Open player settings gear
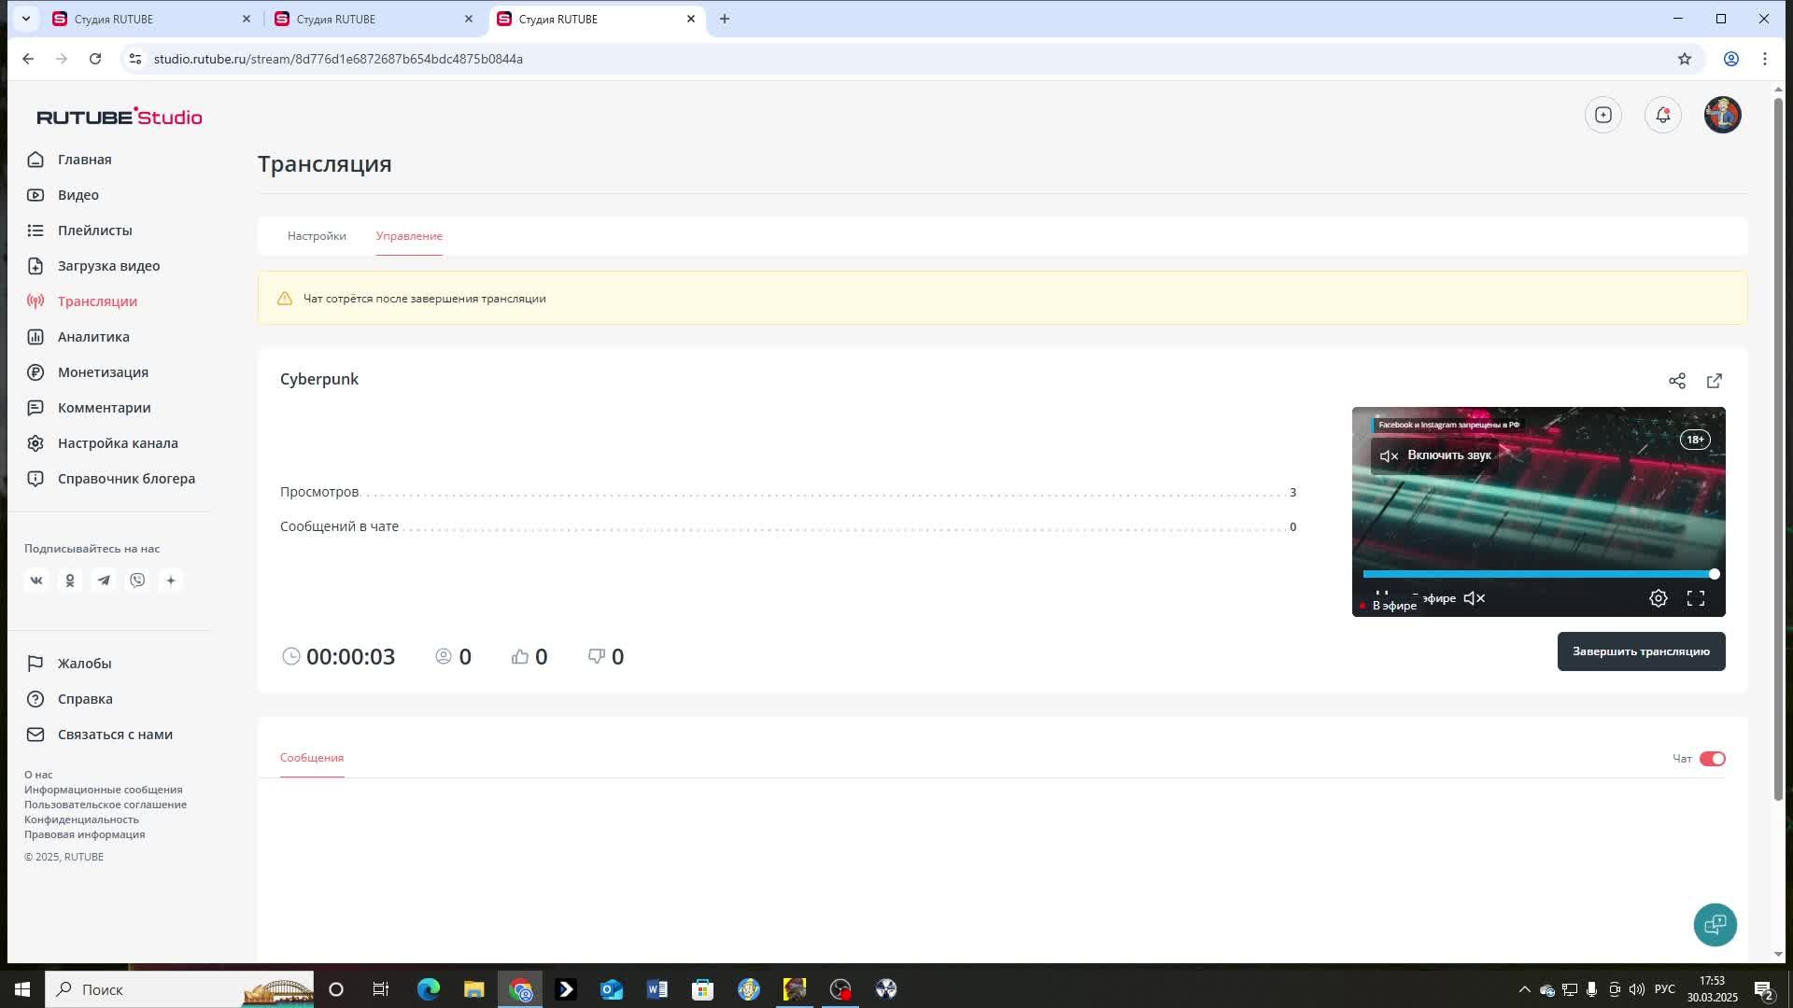 click(1659, 598)
